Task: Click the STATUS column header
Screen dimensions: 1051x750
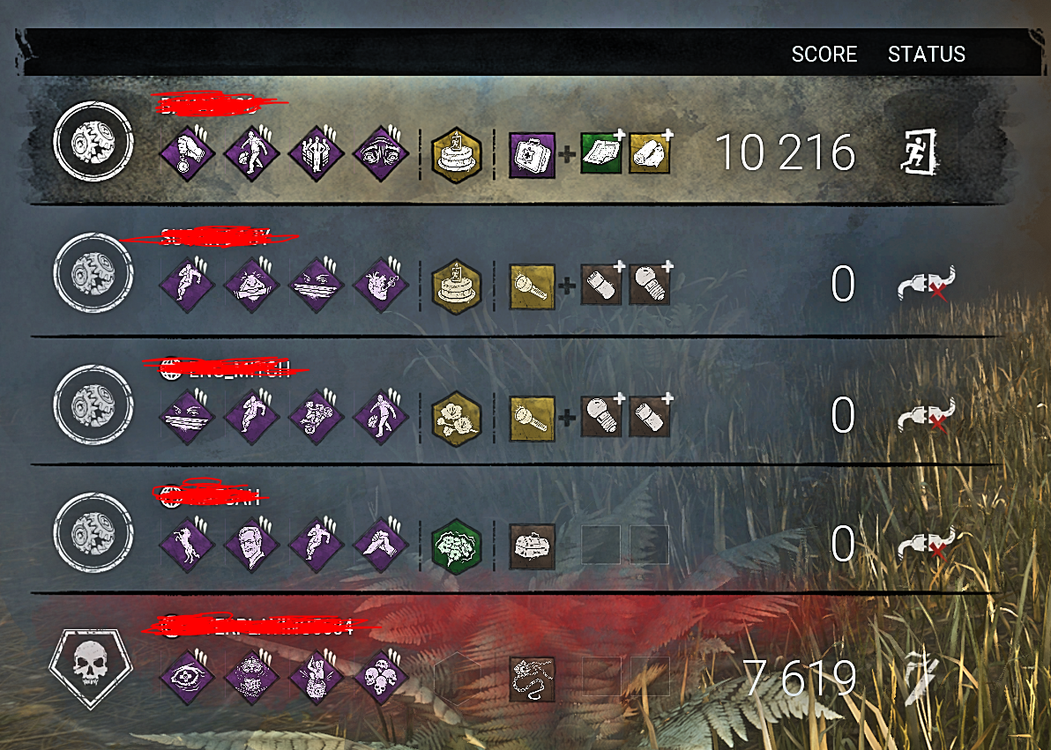Action: coord(927,55)
